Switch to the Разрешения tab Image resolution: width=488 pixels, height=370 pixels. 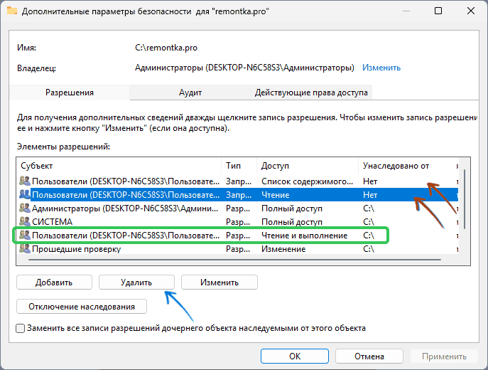pyautogui.click(x=70, y=92)
